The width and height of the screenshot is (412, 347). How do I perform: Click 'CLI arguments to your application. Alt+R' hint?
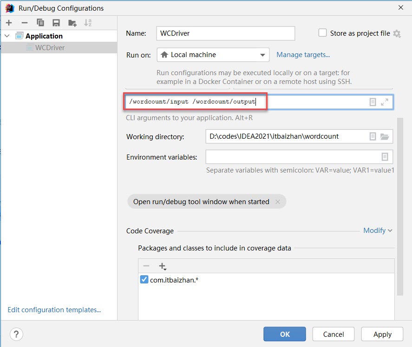(189, 118)
